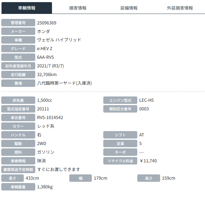The image size is (205, 205).
Task: Select the 外装損害情報 tab
Action: click(180, 8)
